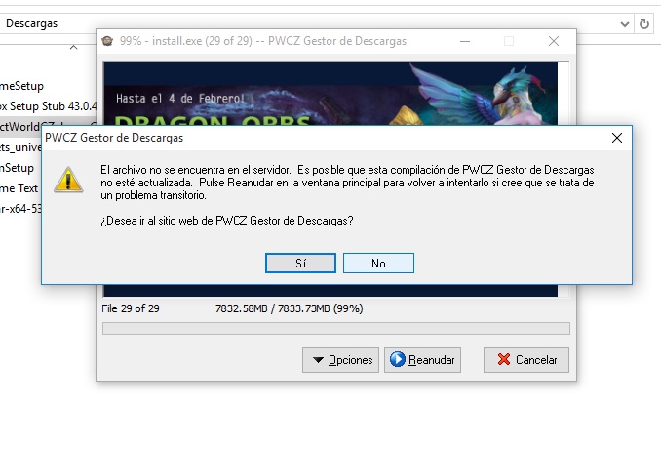Minimize the download manager window
Screen dimensions: 661x452
click(x=465, y=41)
